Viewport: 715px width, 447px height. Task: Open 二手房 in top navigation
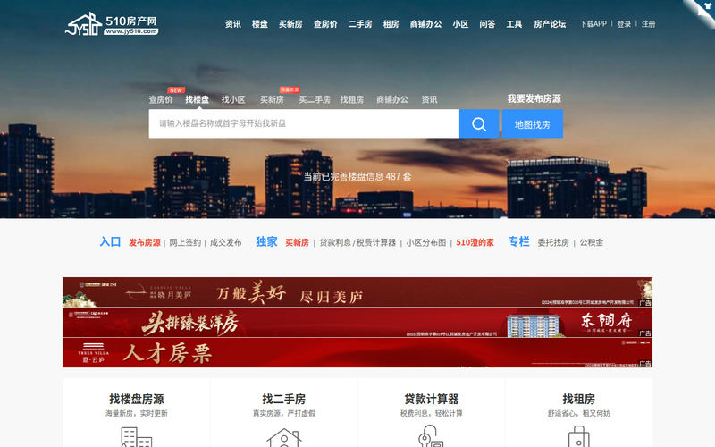360,24
